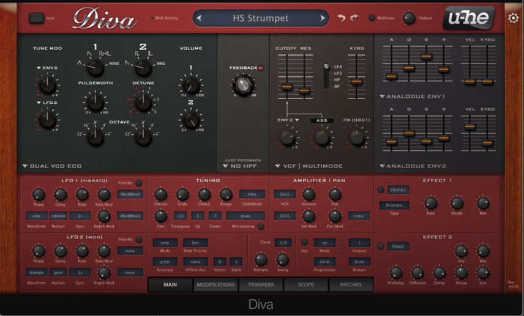Open LFO 1 Restart selector showing random
The width and height of the screenshot is (524, 316).
(x=58, y=216)
